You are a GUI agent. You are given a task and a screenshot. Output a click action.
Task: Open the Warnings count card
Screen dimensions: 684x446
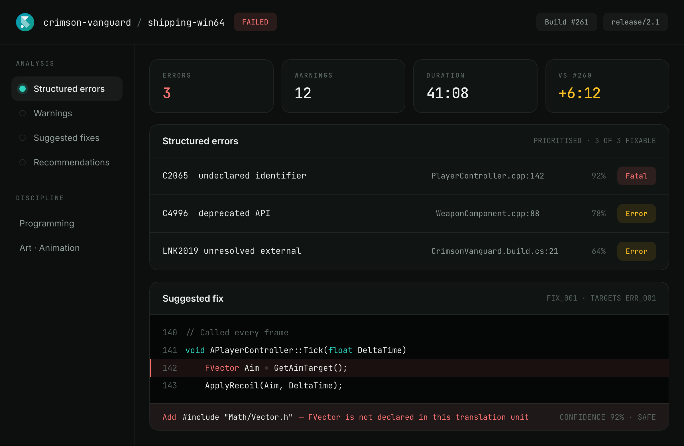coord(343,86)
